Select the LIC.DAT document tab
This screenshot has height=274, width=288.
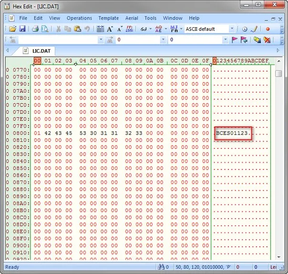37,51
